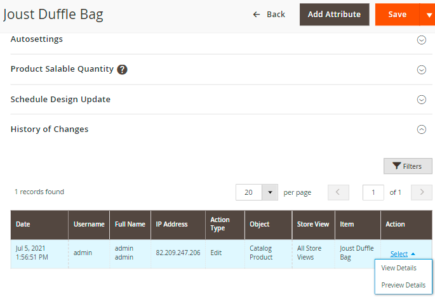Viewport: 435px width, 297px height.
Task: Open the Filters panel
Action: 407,166
